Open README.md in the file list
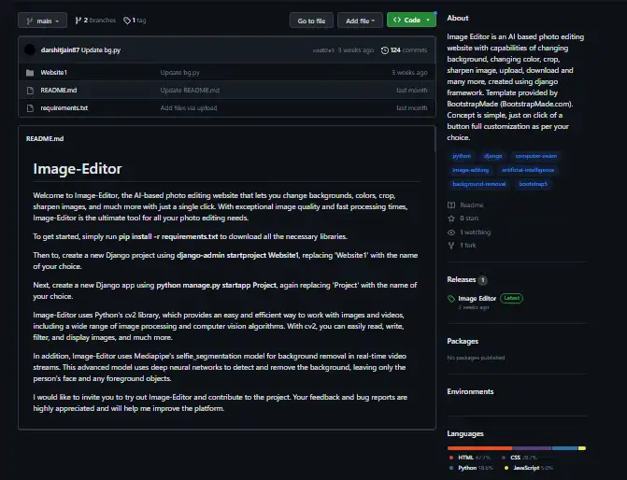The width and height of the screenshot is (627, 480). point(59,91)
